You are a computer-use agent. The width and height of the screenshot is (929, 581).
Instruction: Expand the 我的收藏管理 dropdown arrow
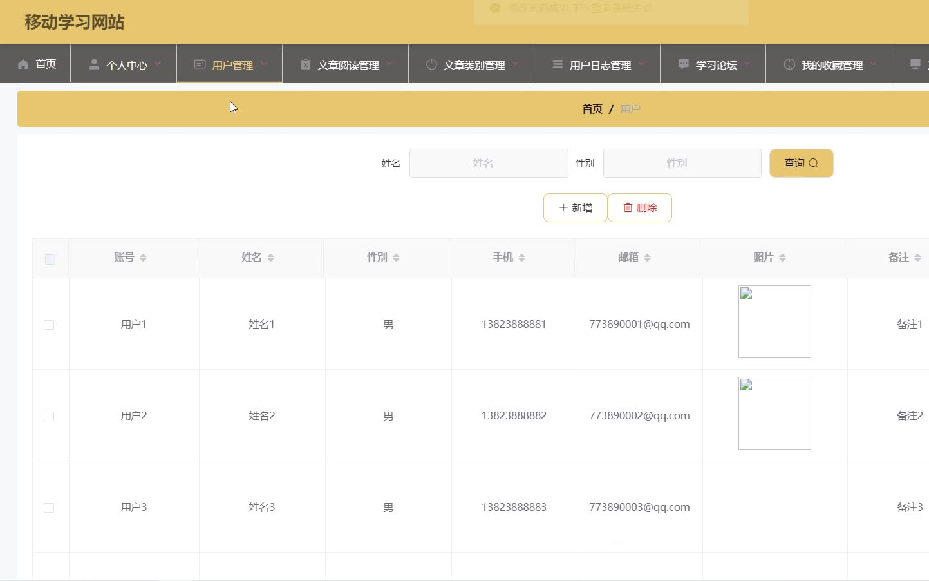coord(873,64)
